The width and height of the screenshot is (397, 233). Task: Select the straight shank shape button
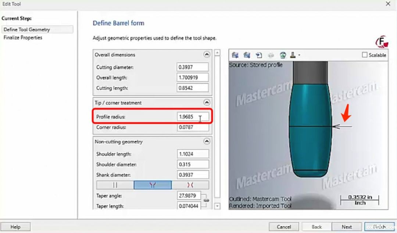[115, 185]
